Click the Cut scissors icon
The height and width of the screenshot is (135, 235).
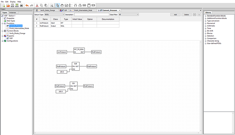[x=37, y=5]
